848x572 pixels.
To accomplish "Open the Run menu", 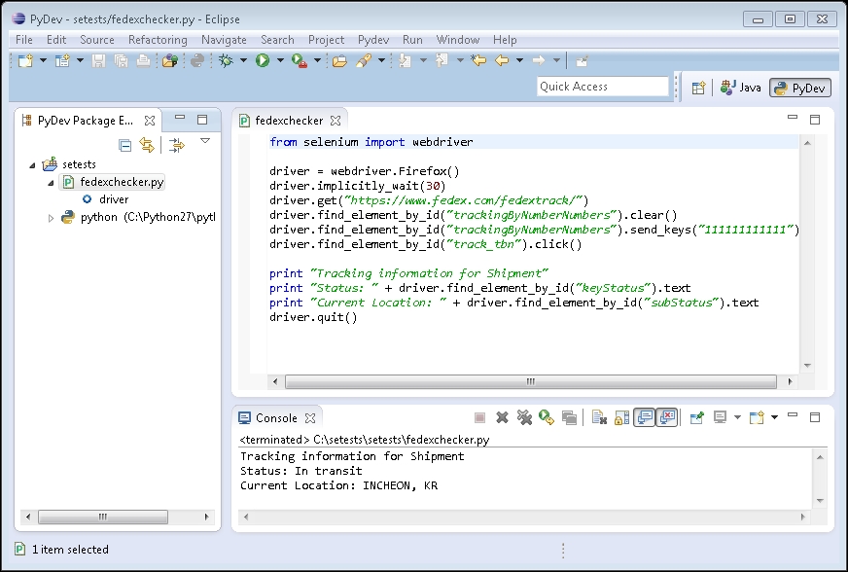I will pyautogui.click(x=412, y=40).
